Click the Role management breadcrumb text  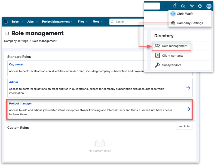click(x=44, y=41)
